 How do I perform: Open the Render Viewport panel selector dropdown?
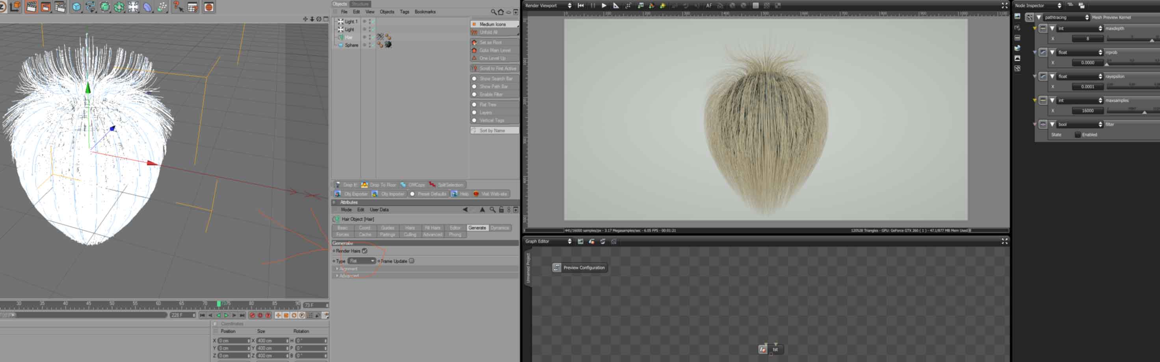[x=548, y=6]
